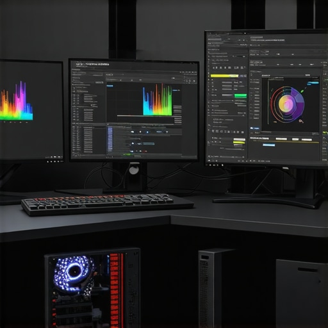Screen dimensions: 328x328
Task: Click the blue highlighted button left of the wheel chart's bottom
Action: pyautogui.click(x=254, y=128)
